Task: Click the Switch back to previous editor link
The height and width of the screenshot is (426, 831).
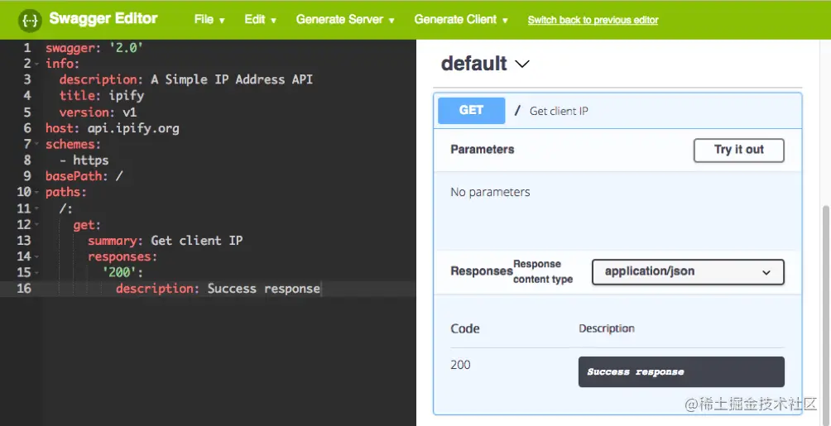Action: tap(593, 20)
